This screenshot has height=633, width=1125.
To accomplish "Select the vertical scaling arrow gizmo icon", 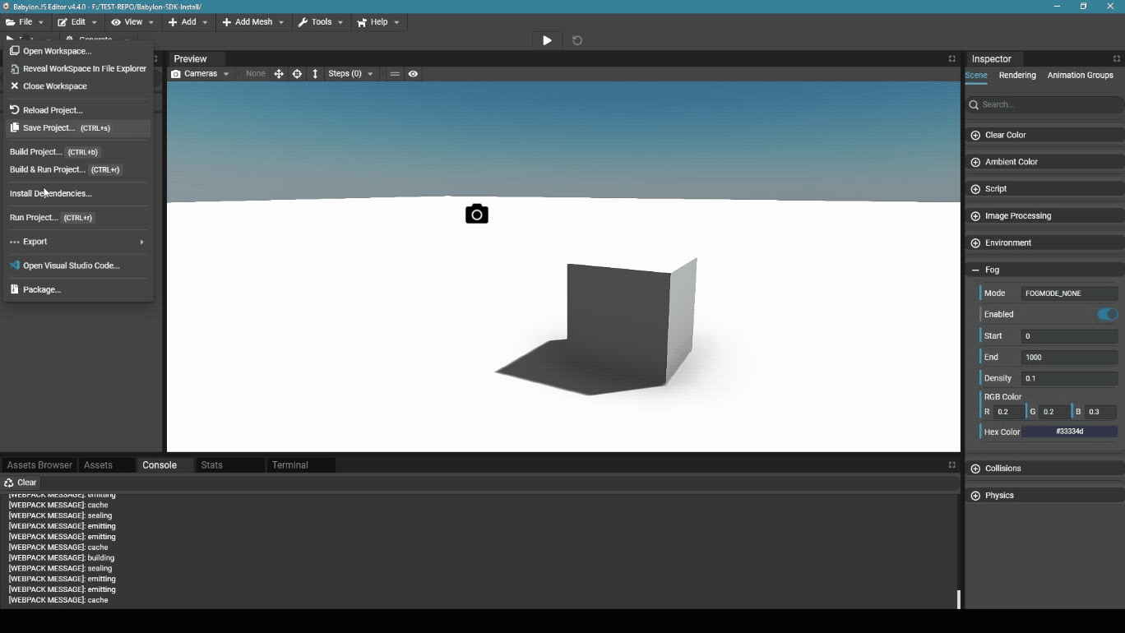I will [315, 74].
